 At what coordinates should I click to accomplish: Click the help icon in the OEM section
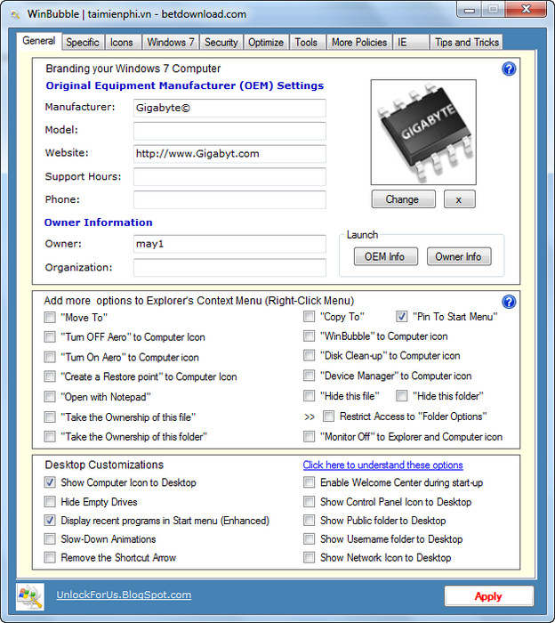509,69
